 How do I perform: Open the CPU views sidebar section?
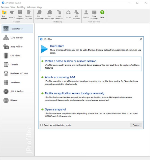(x=17, y=55)
